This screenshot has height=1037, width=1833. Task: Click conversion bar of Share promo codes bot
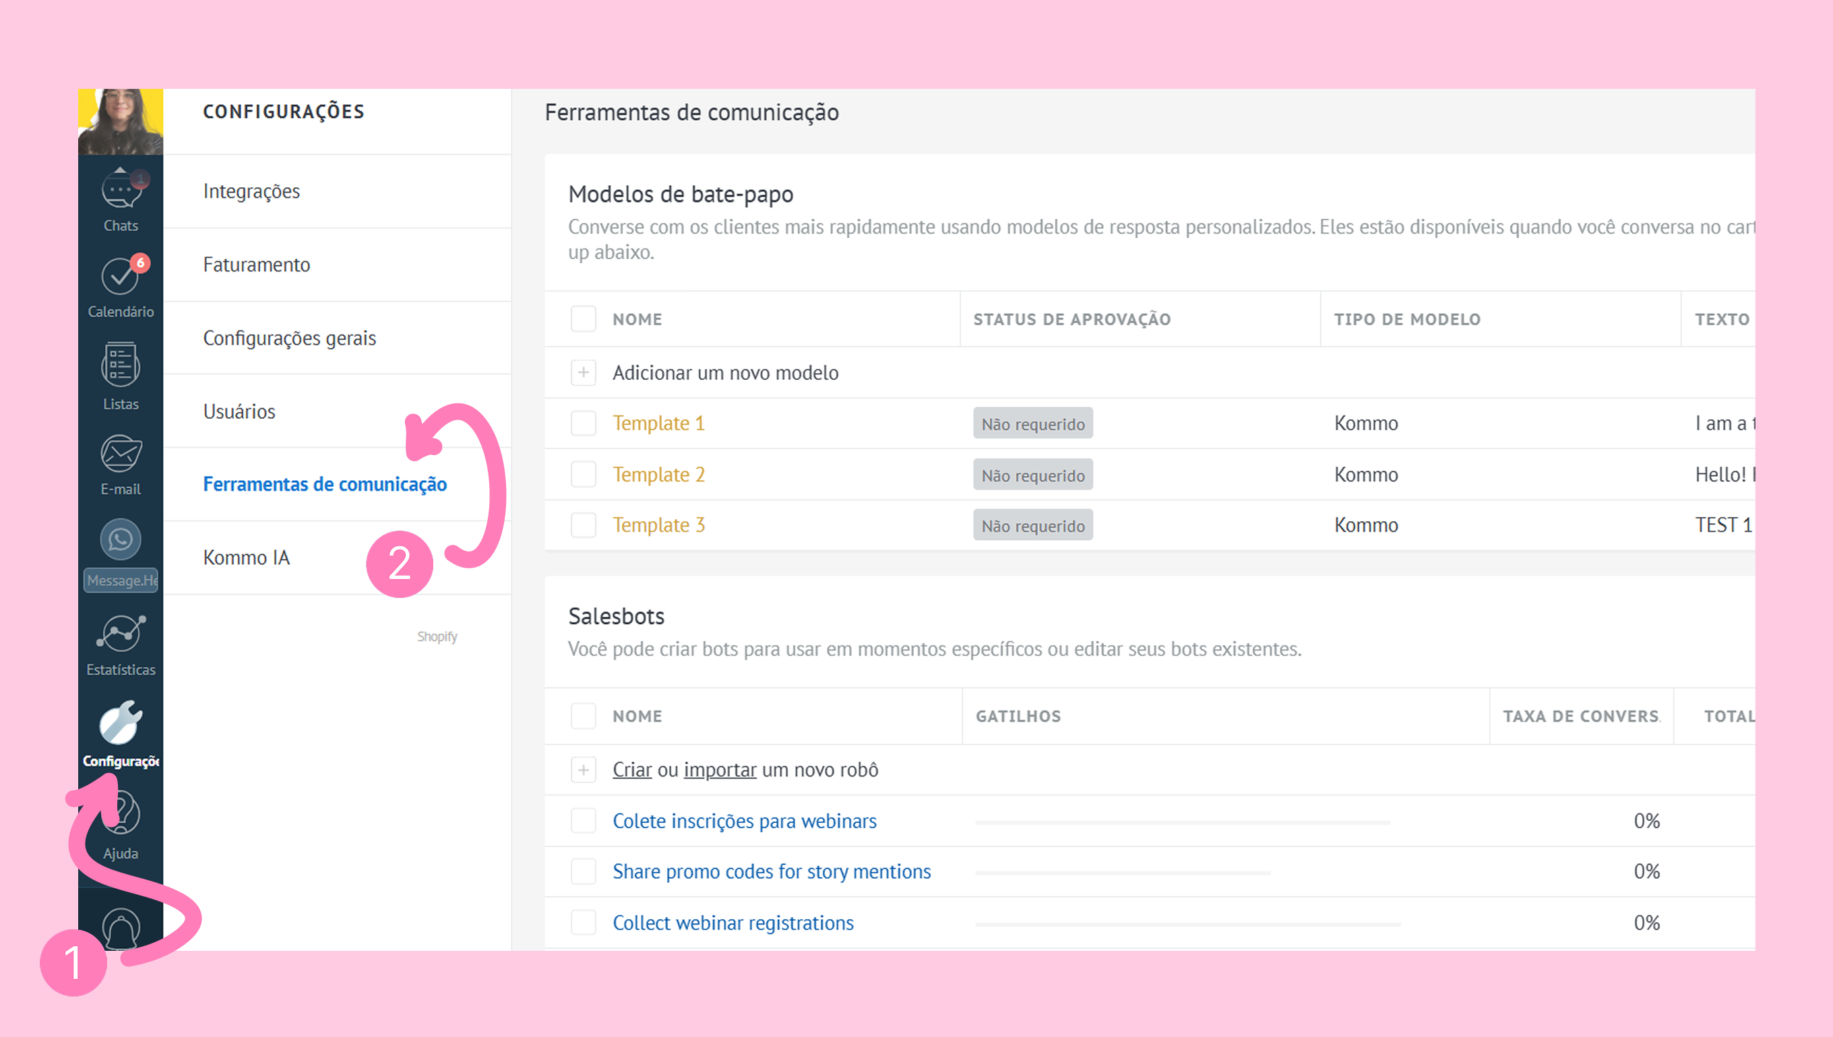point(1123,873)
